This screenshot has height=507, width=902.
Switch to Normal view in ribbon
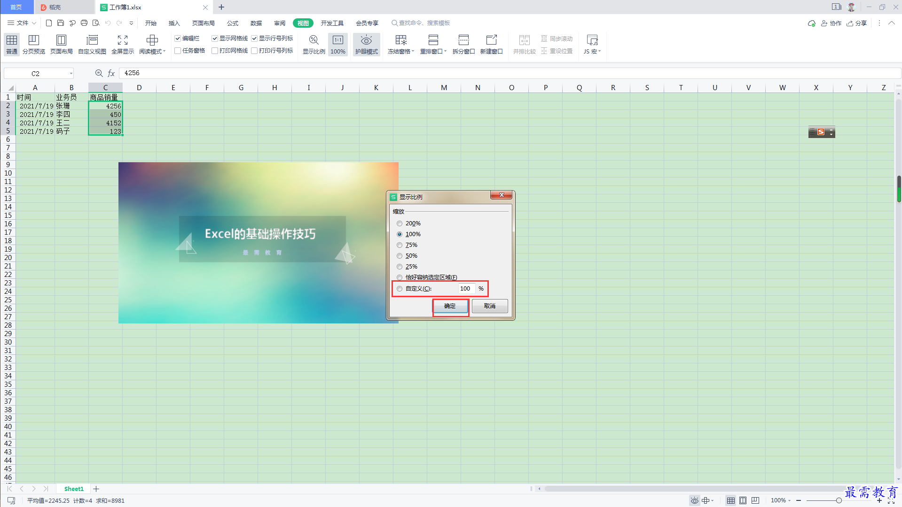click(12, 45)
